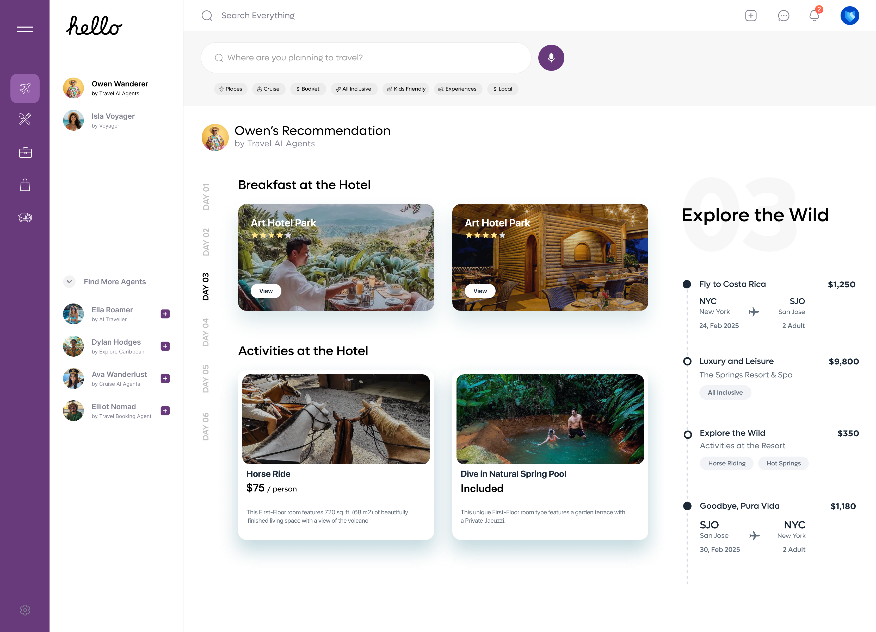Open the chat messages icon
The image size is (876, 632).
(x=783, y=15)
